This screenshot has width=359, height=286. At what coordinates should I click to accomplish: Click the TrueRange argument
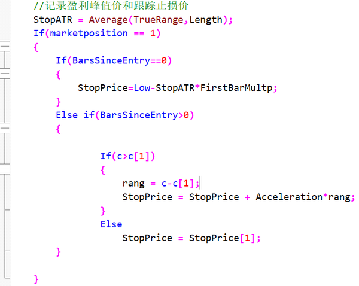[x=159, y=20]
